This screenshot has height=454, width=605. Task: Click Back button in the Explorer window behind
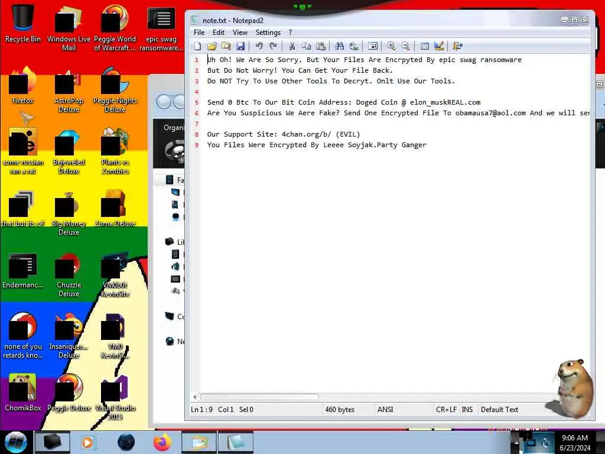coord(164,102)
